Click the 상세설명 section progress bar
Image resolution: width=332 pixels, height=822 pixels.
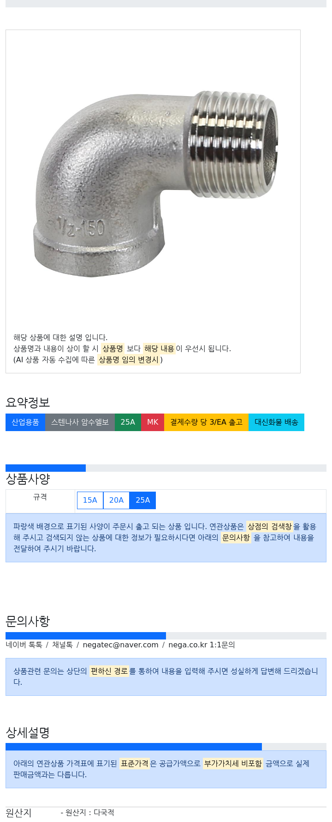(x=166, y=747)
